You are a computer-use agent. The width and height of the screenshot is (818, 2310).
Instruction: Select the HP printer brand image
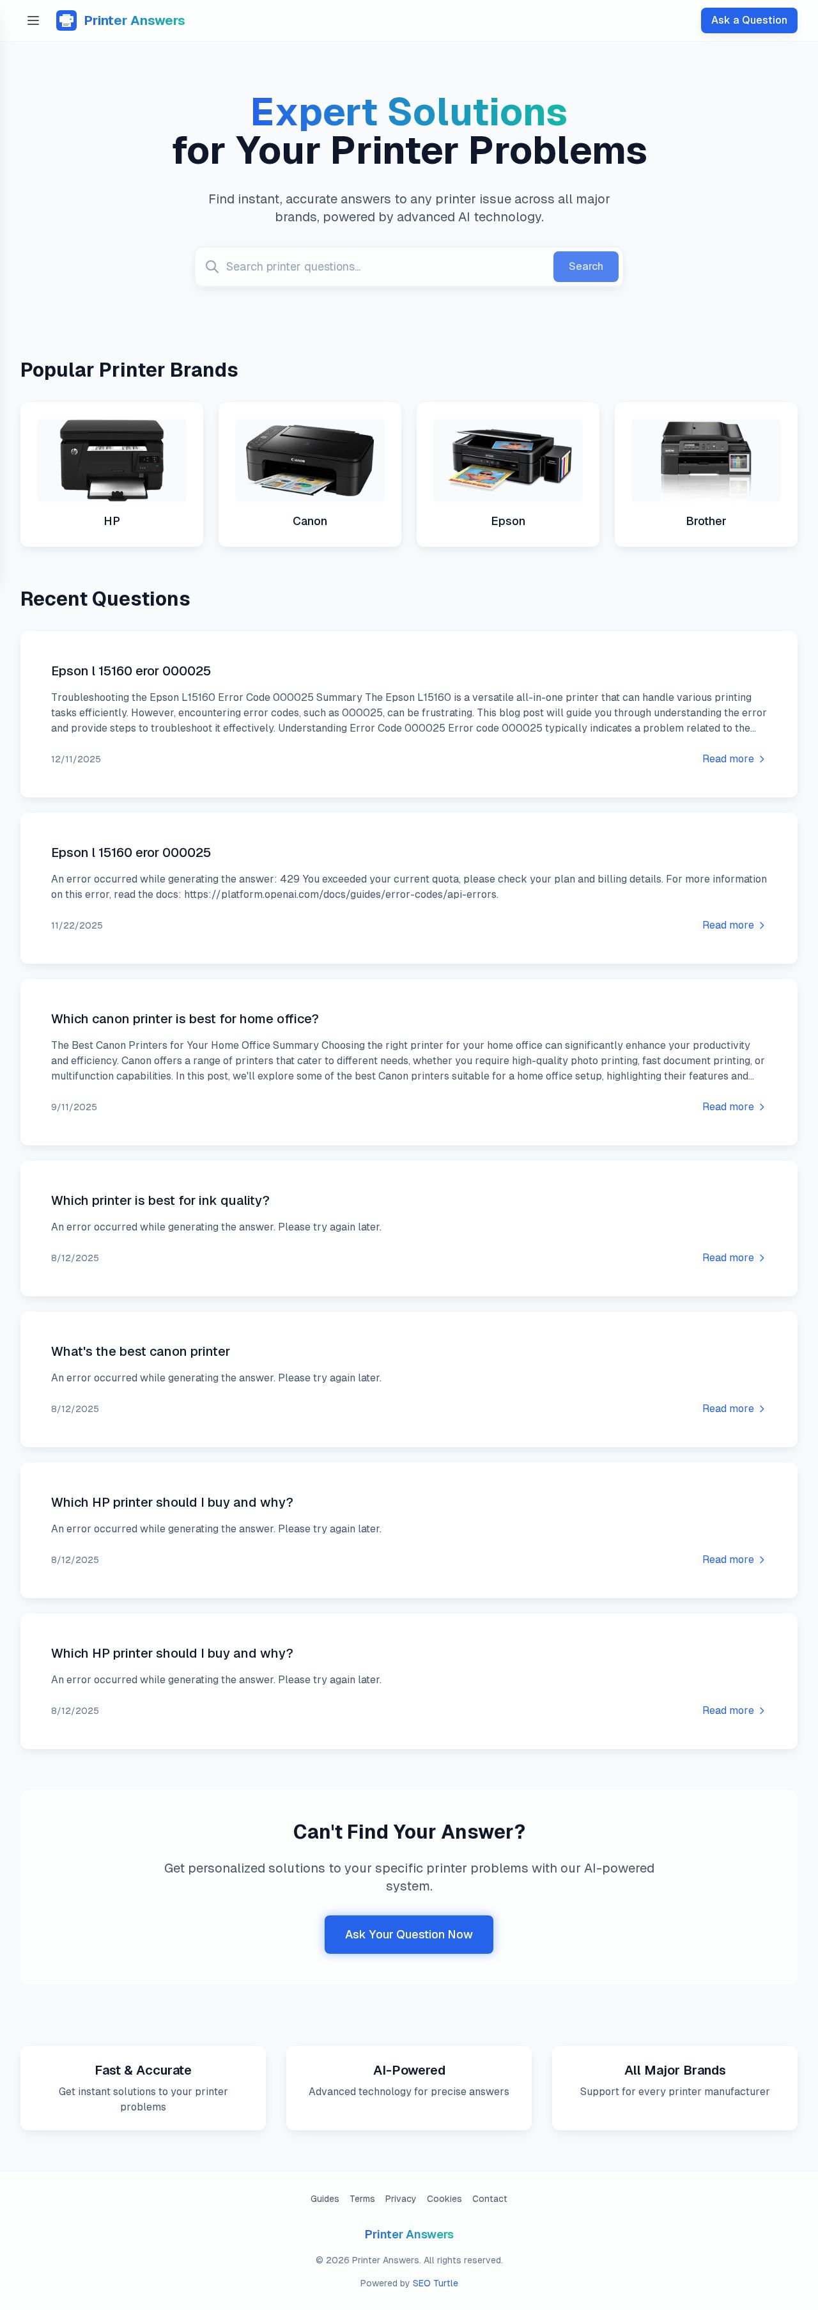coord(112,460)
